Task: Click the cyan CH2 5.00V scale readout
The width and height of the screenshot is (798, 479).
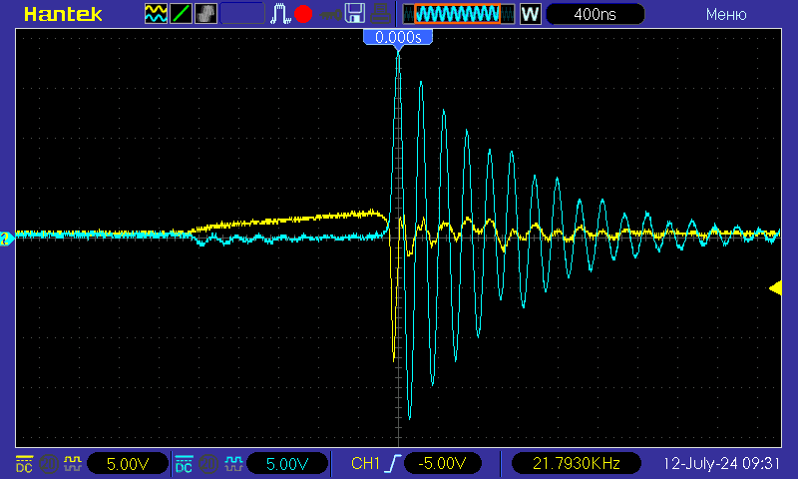Action: pos(287,464)
